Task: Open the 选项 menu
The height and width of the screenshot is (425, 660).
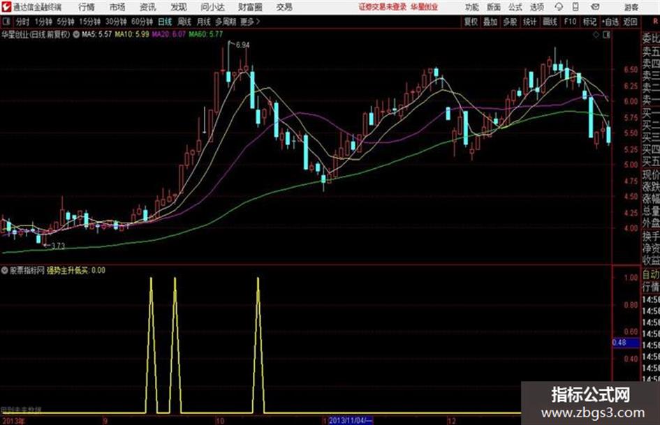Action: (536, 7)
